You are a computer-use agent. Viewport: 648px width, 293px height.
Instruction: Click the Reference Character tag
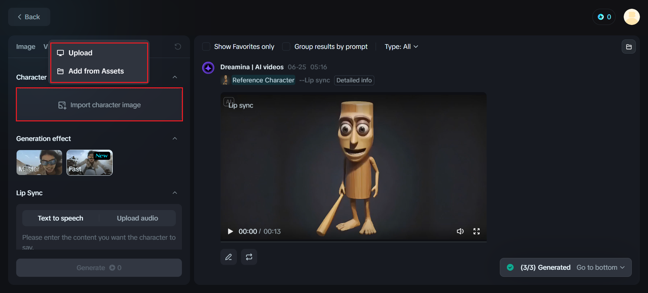click(263, 80)
